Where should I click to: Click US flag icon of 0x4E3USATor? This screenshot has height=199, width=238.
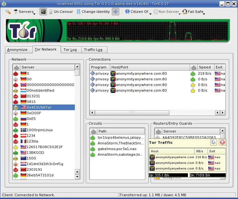pyautogui.click(x=23, y=107)
